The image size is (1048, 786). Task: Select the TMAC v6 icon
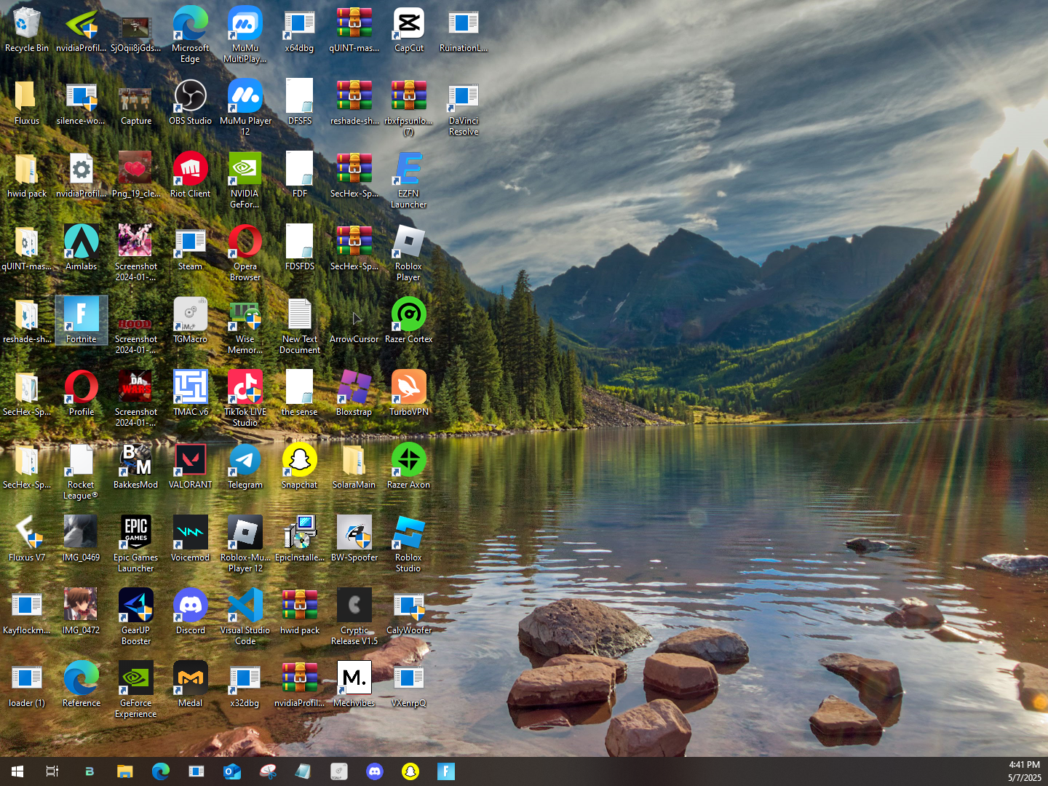click(190, 394)
